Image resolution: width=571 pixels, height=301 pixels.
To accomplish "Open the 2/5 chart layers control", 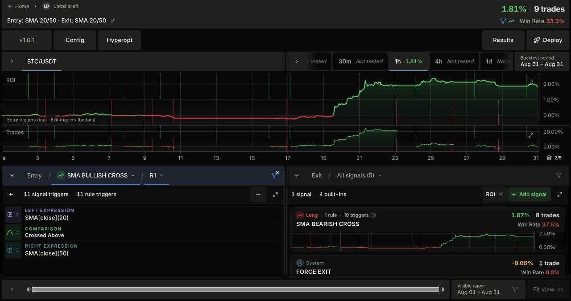I will tap(554, 158).
